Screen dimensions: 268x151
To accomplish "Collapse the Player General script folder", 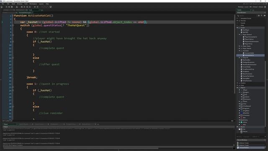I will pos(239,34).
